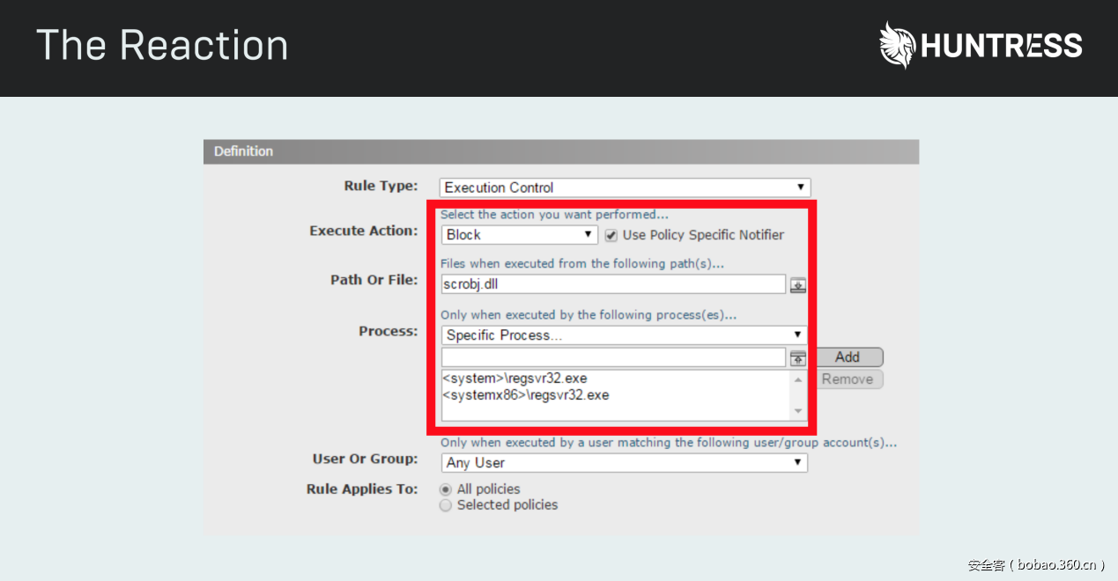The image size is (1118, 581).
Task: Select the <system>\regsvr32.exe list entry
Action: 515,379
